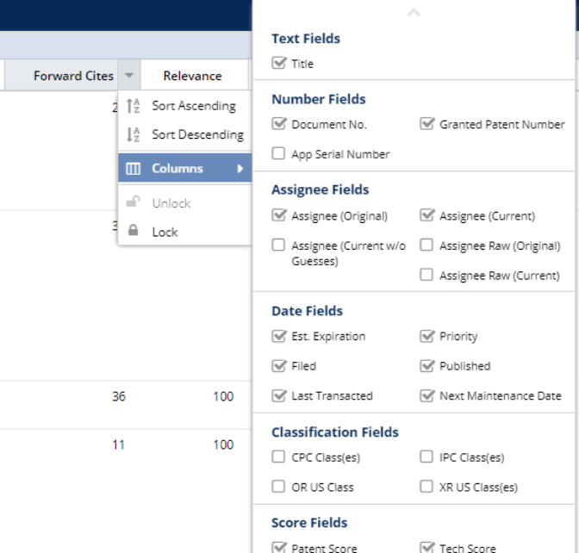The height and width of the screenshot is (553, 579).
Task: Enable CPC Class(es) column
Action: point(278,457)
